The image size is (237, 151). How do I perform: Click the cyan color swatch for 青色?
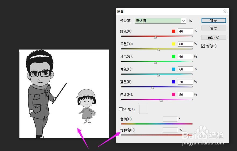pyautogui.click(x=174, y=69)
